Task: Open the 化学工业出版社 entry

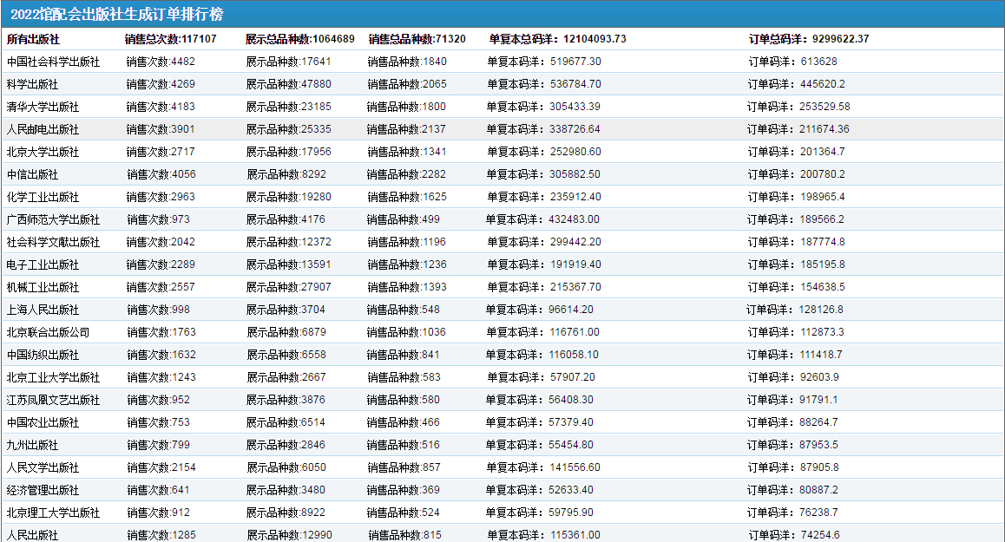Action: coord(43,197)
